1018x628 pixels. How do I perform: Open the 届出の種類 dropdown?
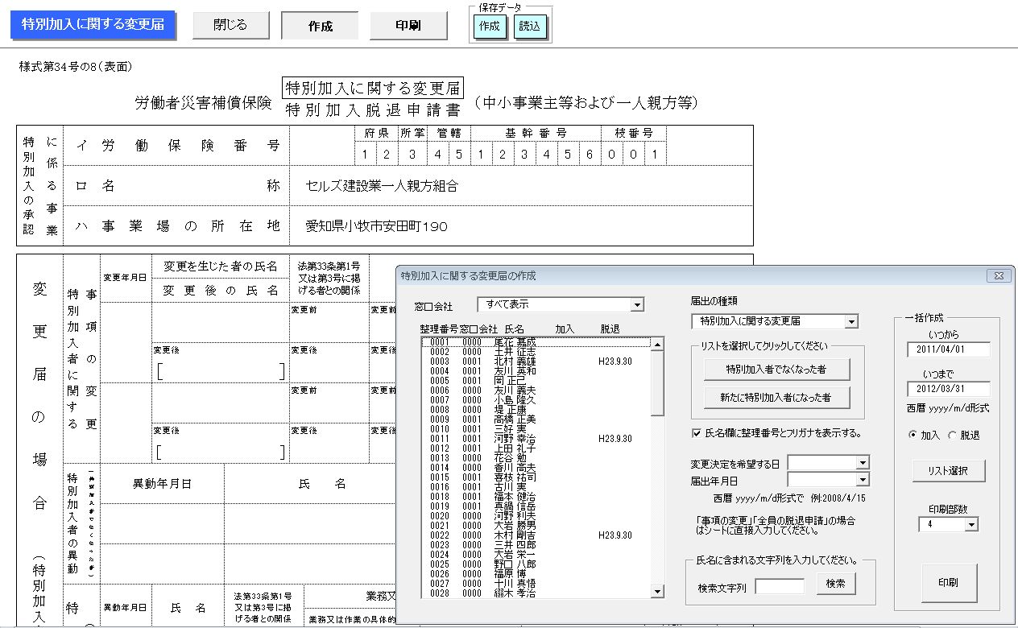pos(851,321)
